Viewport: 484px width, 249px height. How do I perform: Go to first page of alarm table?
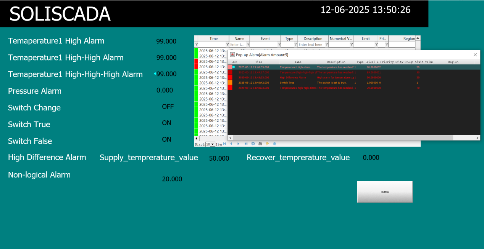point(224,144)
